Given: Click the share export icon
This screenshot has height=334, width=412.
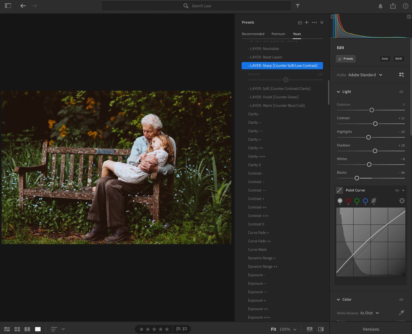Looking at the screenshot, I should (393, 6).
